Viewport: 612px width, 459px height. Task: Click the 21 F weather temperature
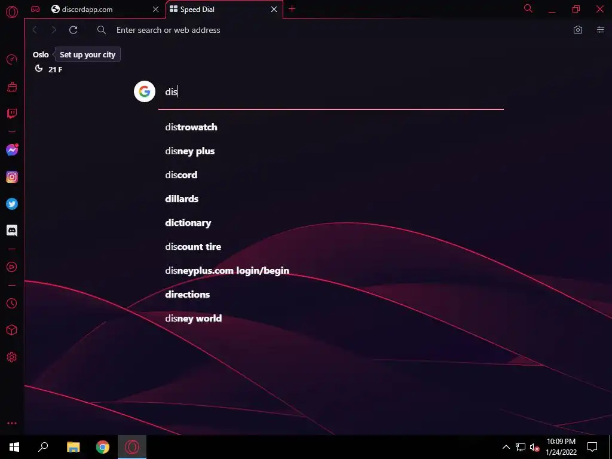click(x=55, y=70)
